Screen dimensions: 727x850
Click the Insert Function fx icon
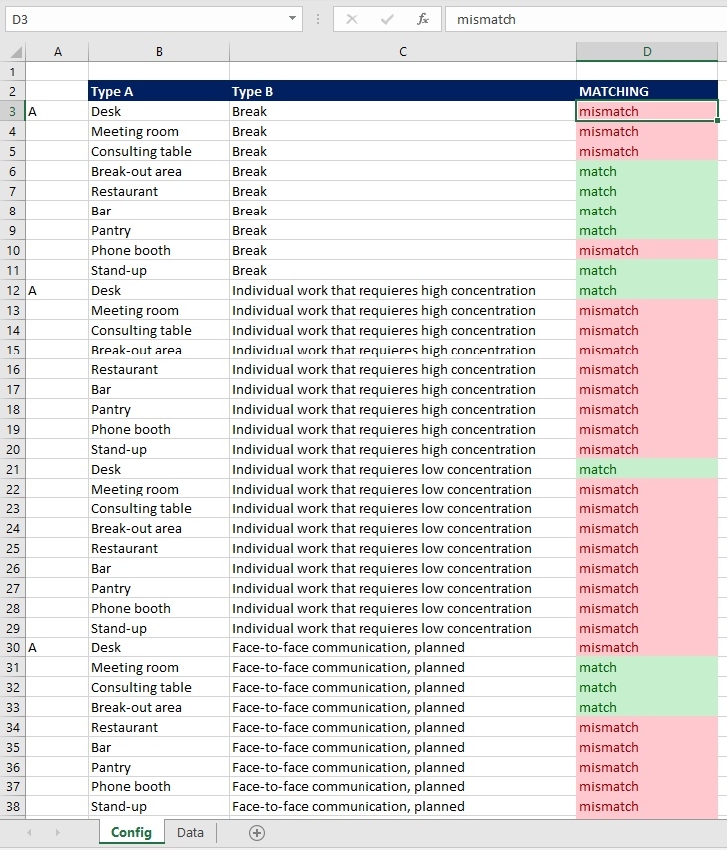423,20
